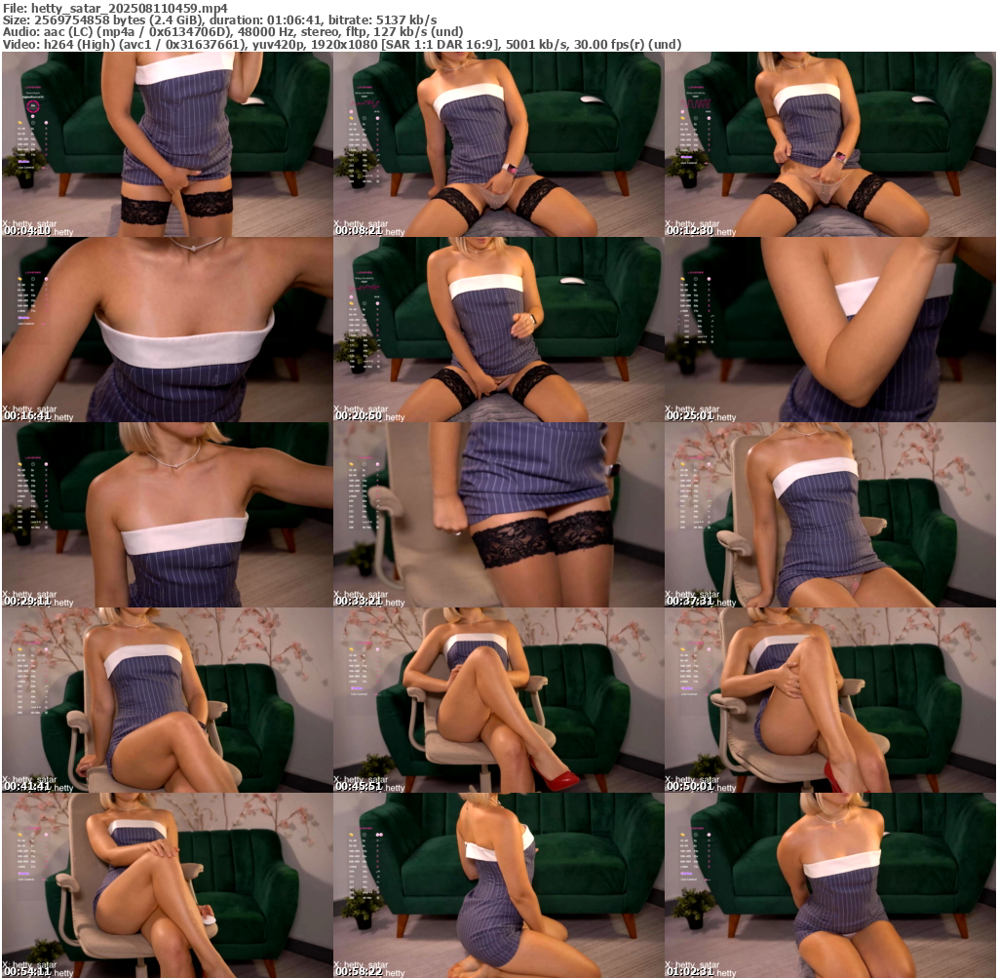Open the frame at timestamp 00:25:01
Screen dimensions: 998x978
point(830,330)
